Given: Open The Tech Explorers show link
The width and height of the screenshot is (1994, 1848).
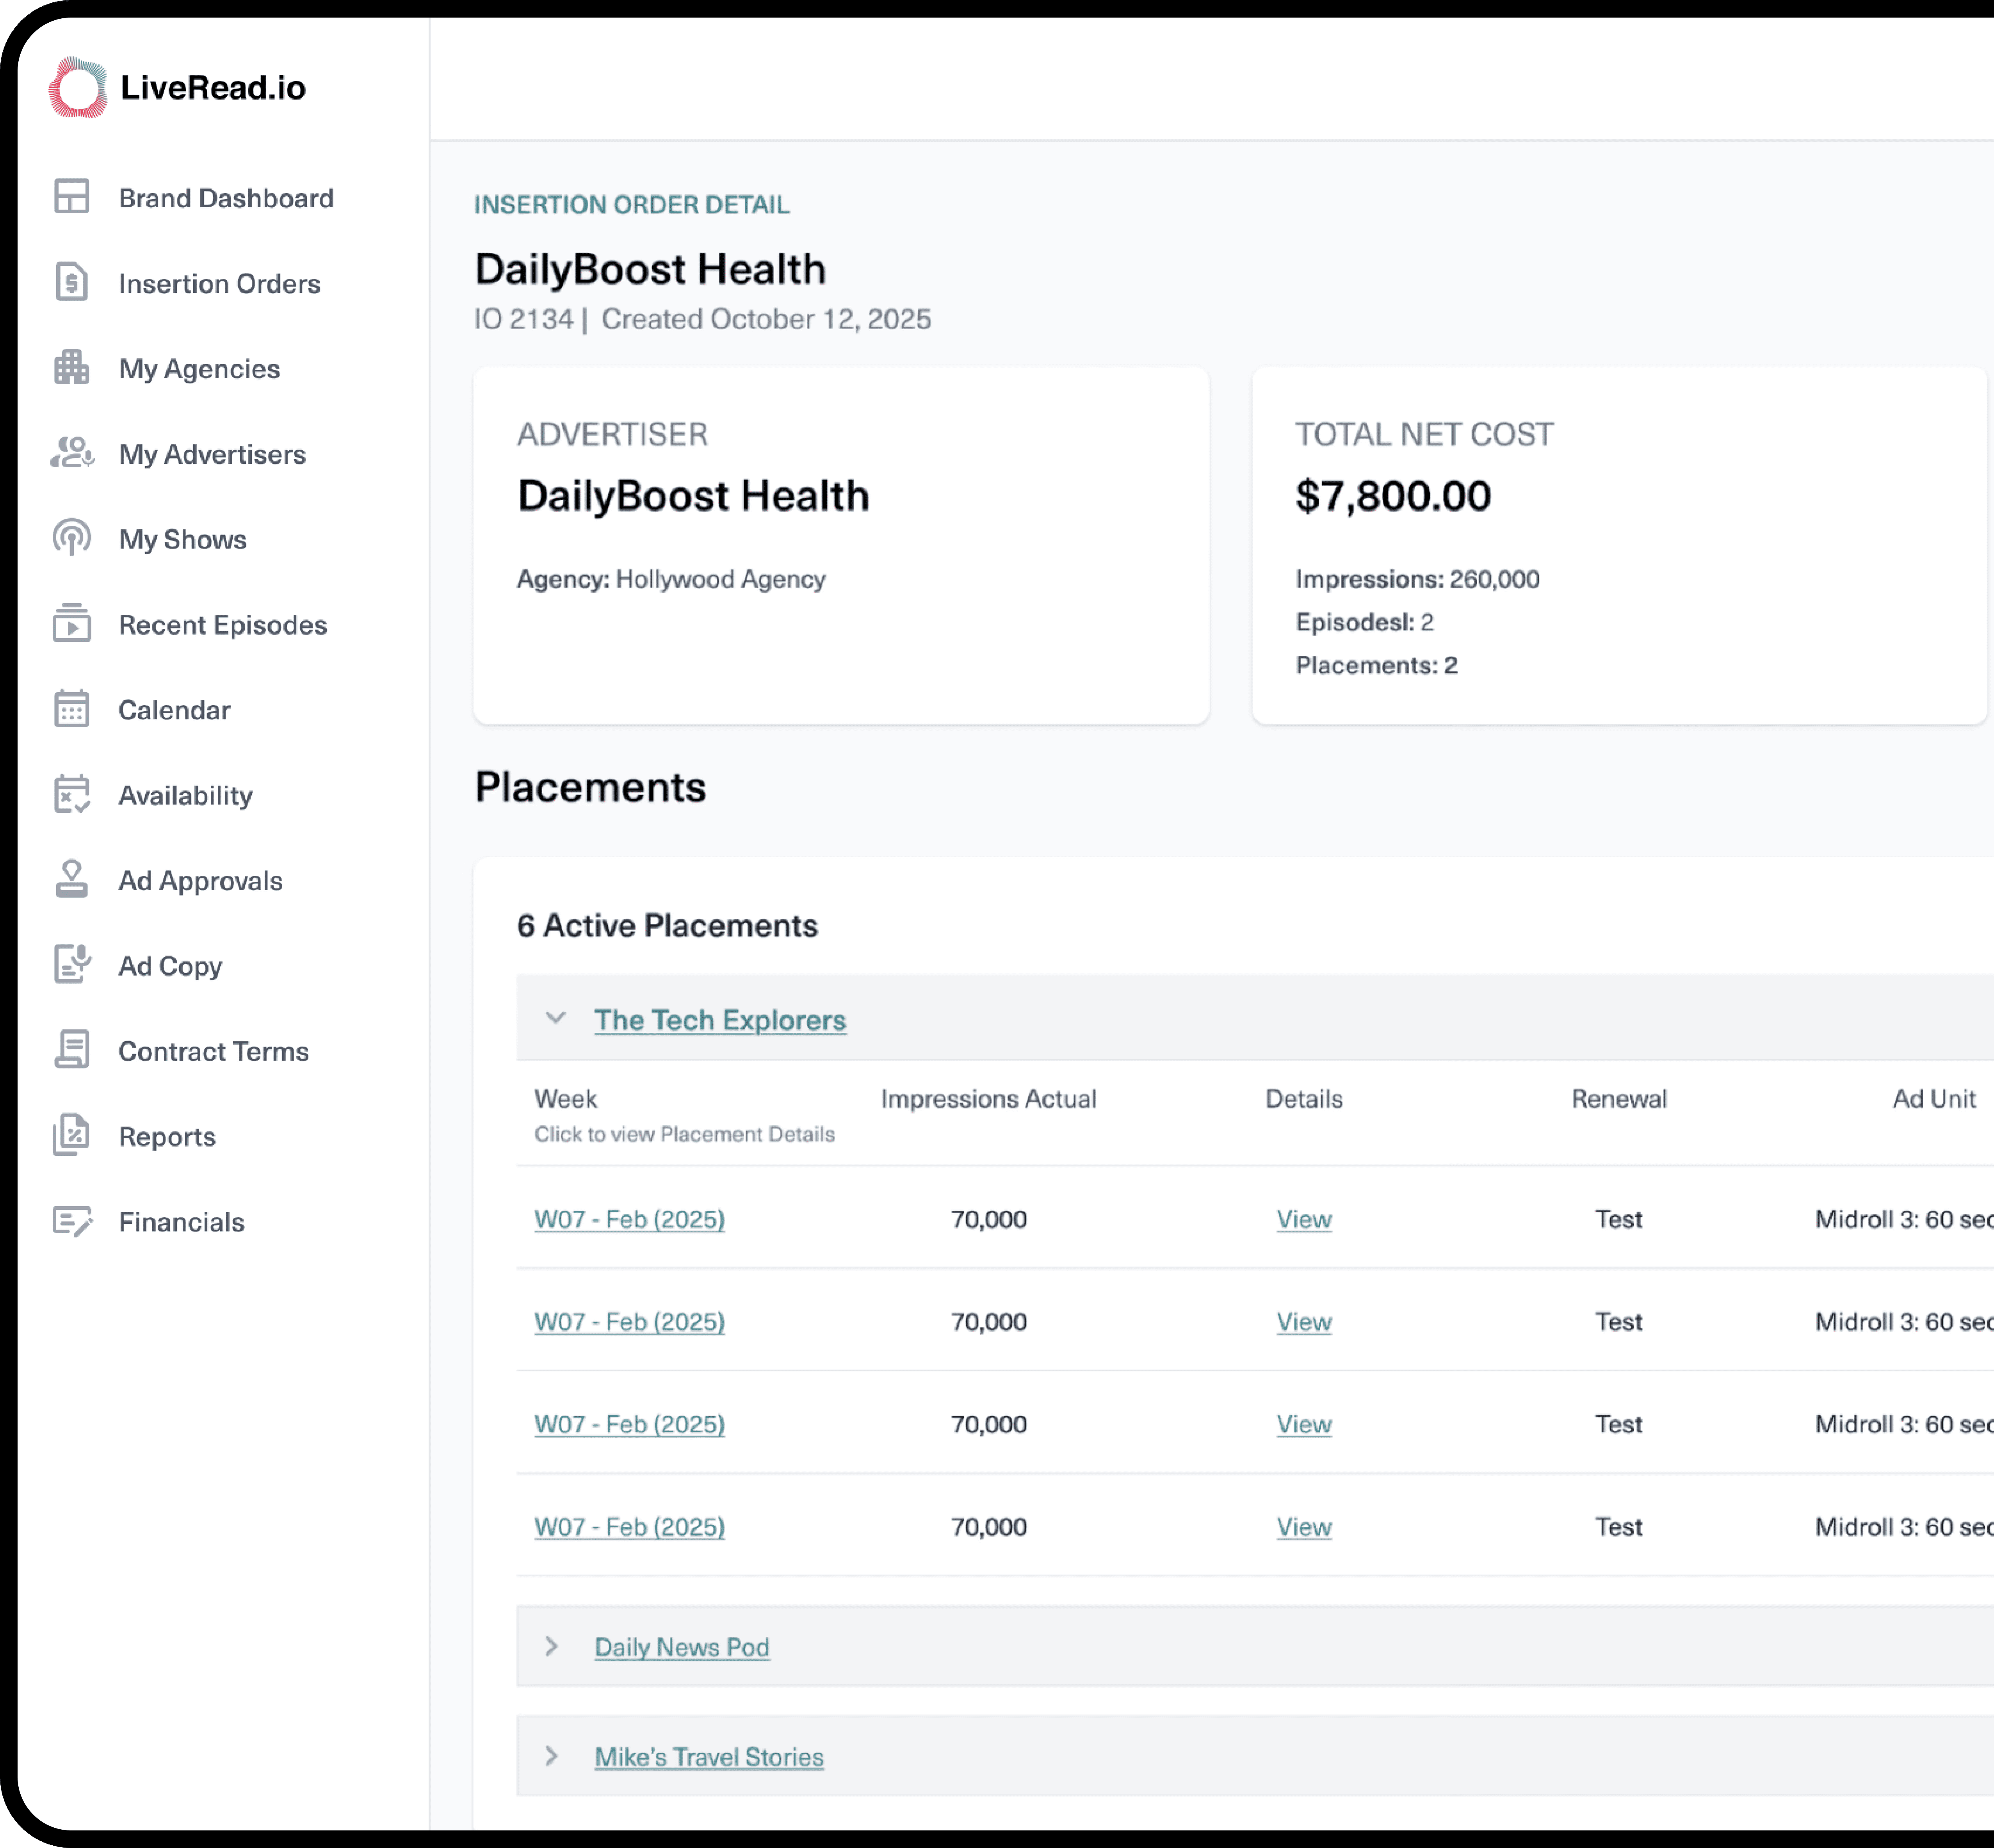Looking at the screenshot, I should [720, 1020].
